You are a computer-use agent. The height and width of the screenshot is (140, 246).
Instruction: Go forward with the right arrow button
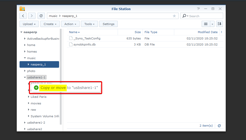[32, 16]
